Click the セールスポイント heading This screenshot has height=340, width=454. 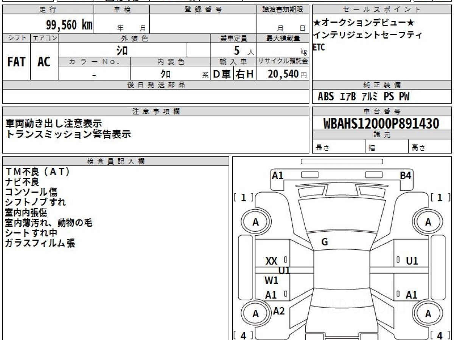click(382, 10)
